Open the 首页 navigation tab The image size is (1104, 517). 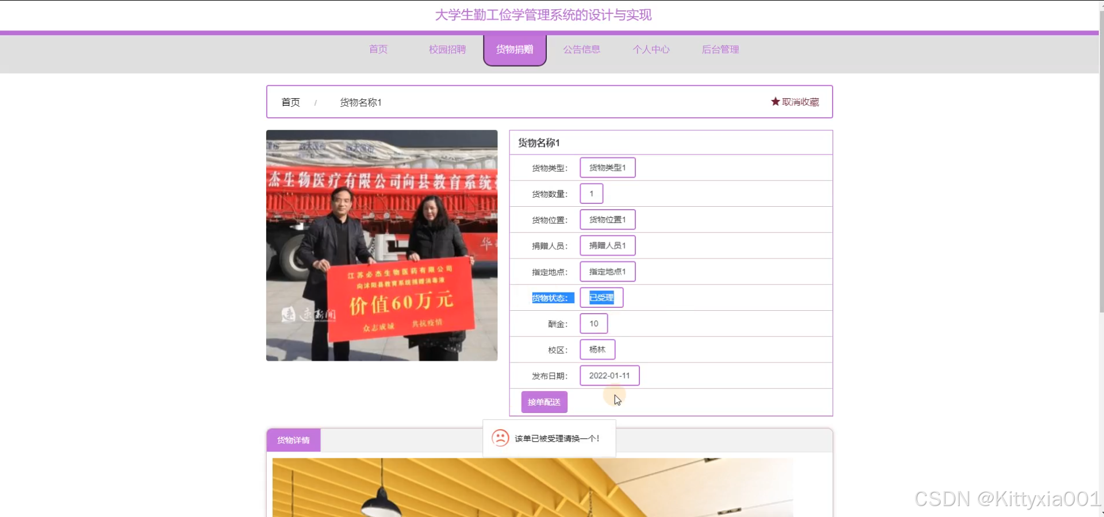click(x=378, y=49)
